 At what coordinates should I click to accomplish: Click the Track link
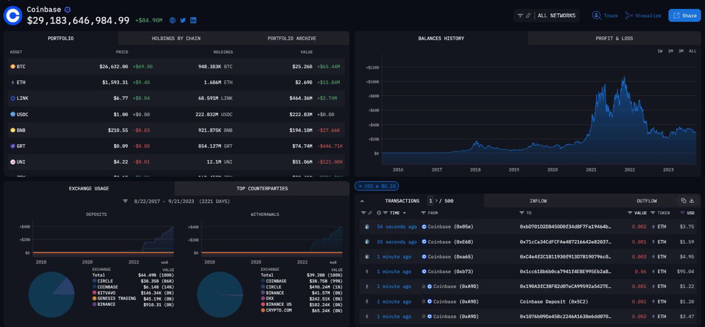click(611, 15)
